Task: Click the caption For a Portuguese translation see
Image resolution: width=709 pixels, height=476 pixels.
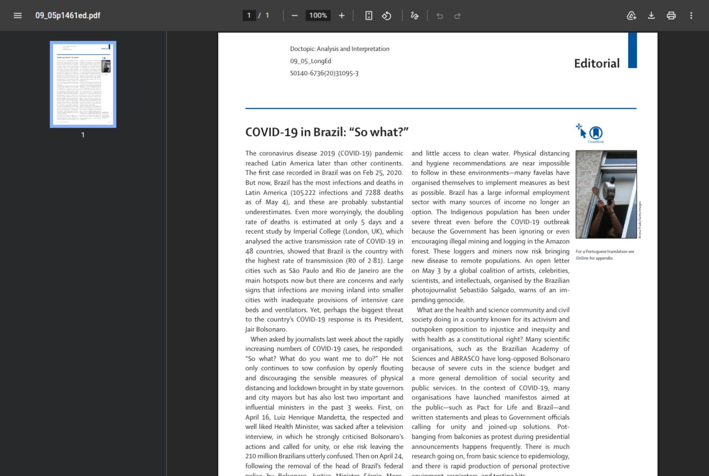Action: pos(605,252)
